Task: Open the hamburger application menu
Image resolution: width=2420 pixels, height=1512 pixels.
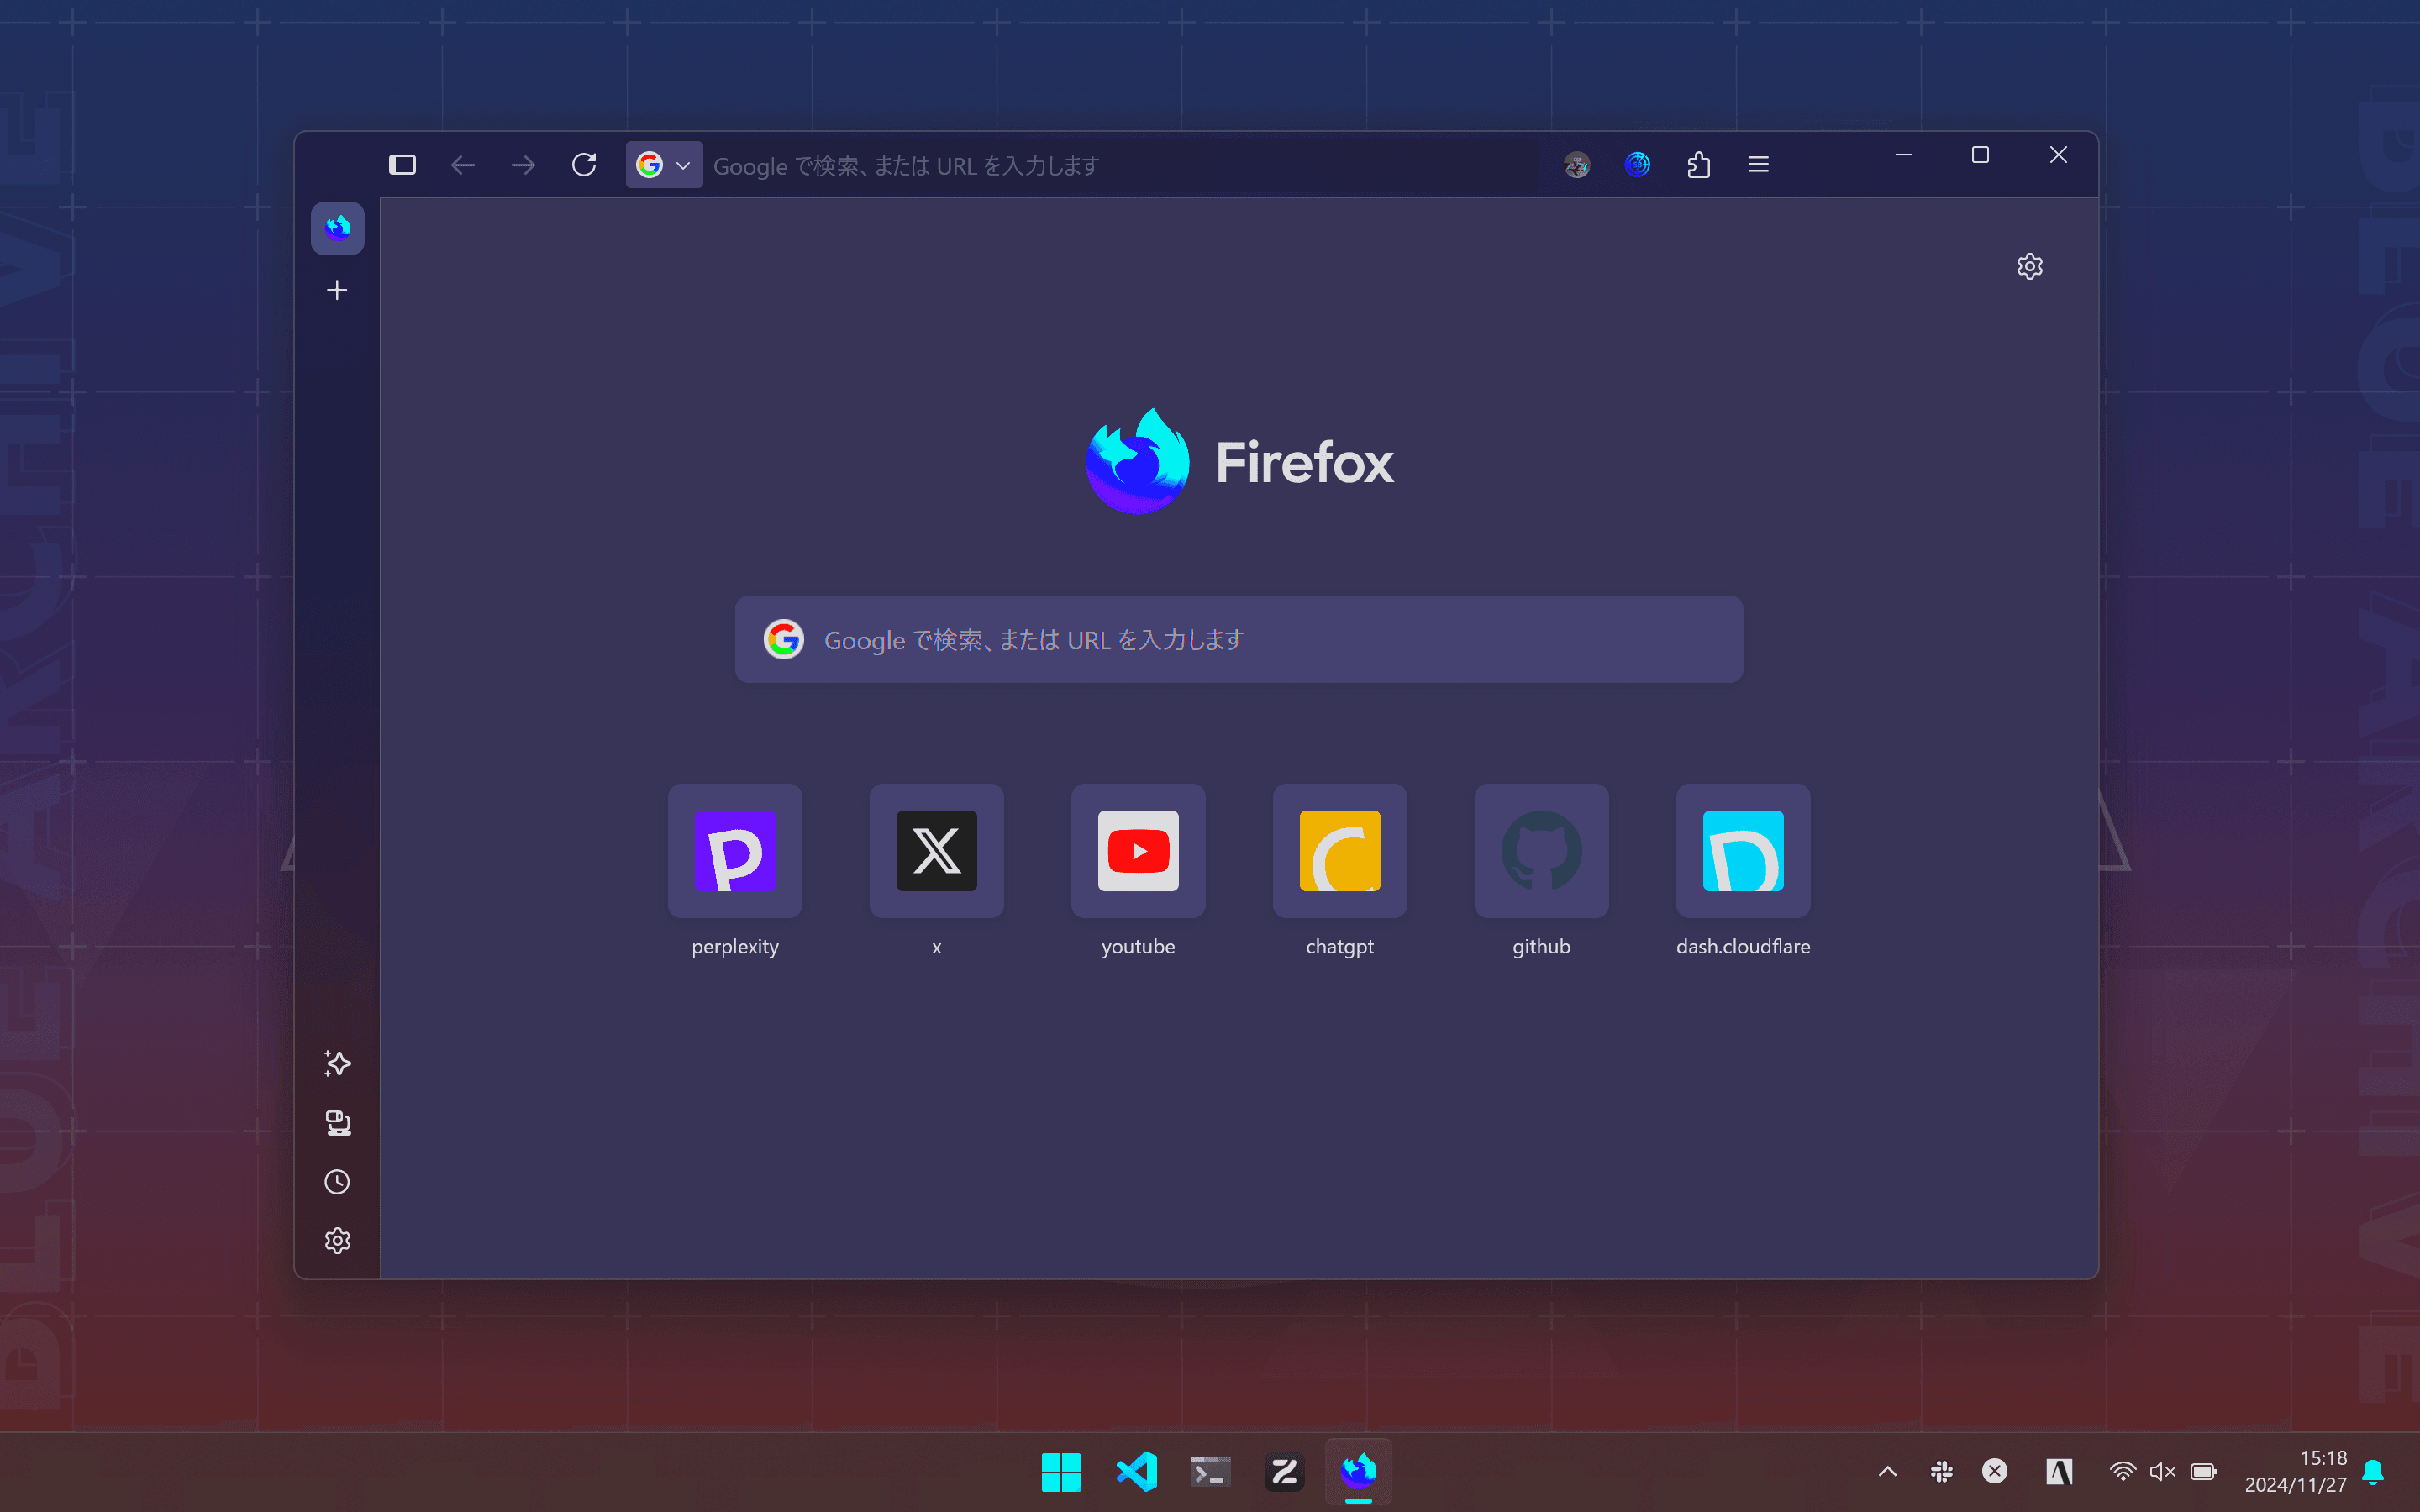Action: click(1759, 165)
